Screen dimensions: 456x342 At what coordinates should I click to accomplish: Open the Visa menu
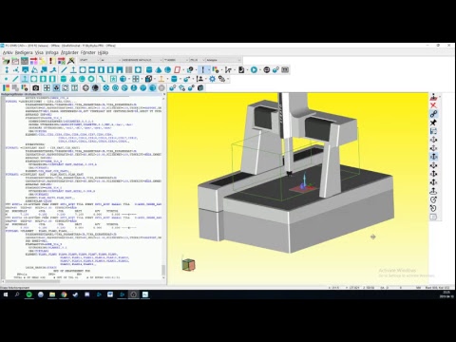coord(39,52)
